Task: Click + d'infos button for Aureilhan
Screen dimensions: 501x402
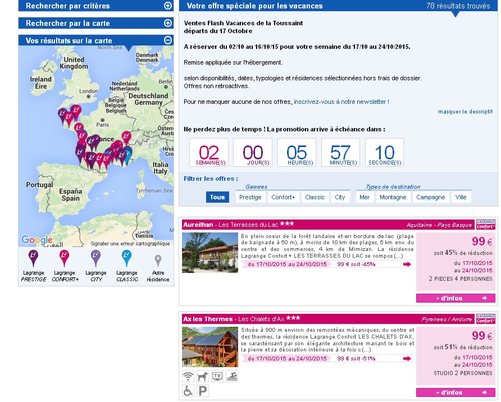Action: point(456,298)
